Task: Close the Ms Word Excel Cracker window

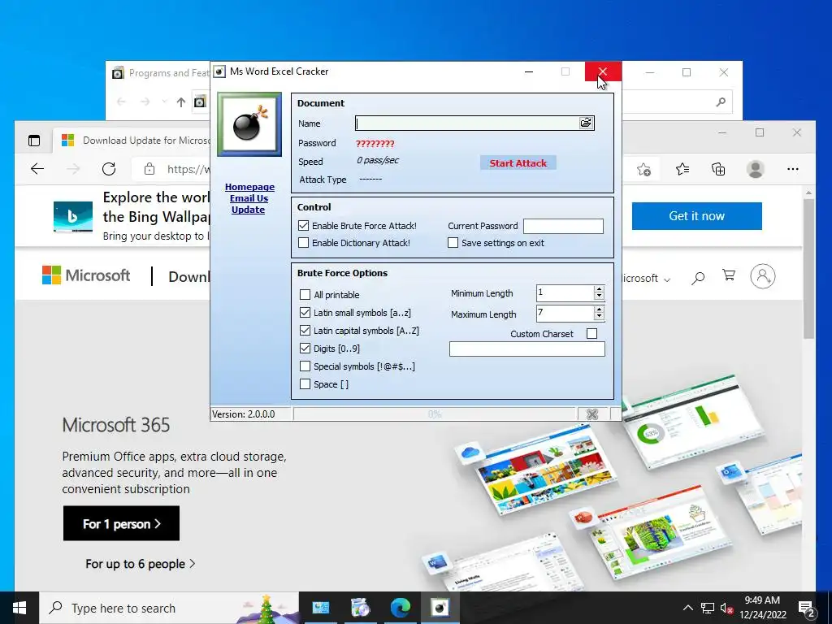Action: point(603,71)
